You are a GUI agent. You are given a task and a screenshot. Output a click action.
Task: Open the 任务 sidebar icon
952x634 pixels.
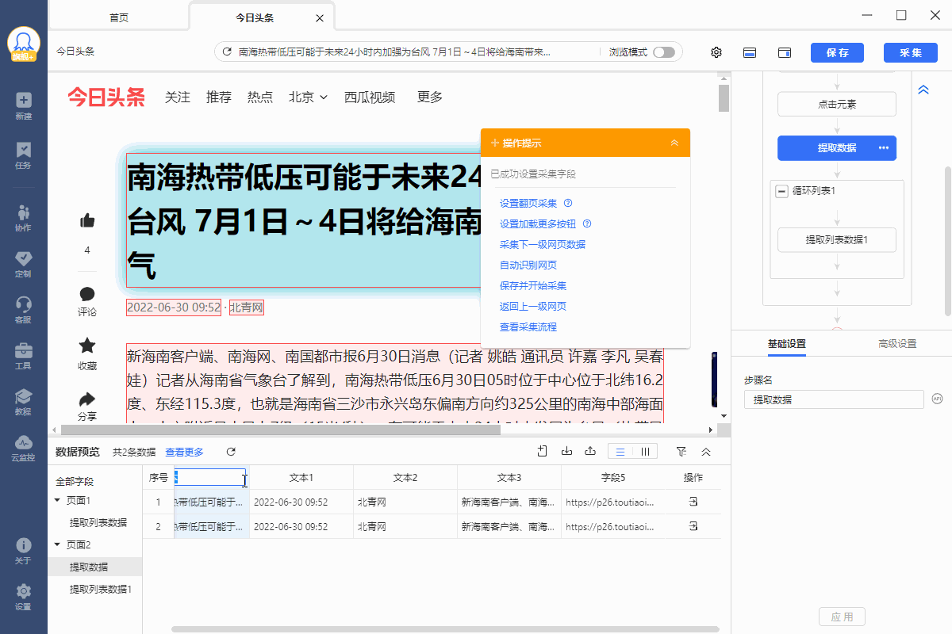[x=23, y=149]
